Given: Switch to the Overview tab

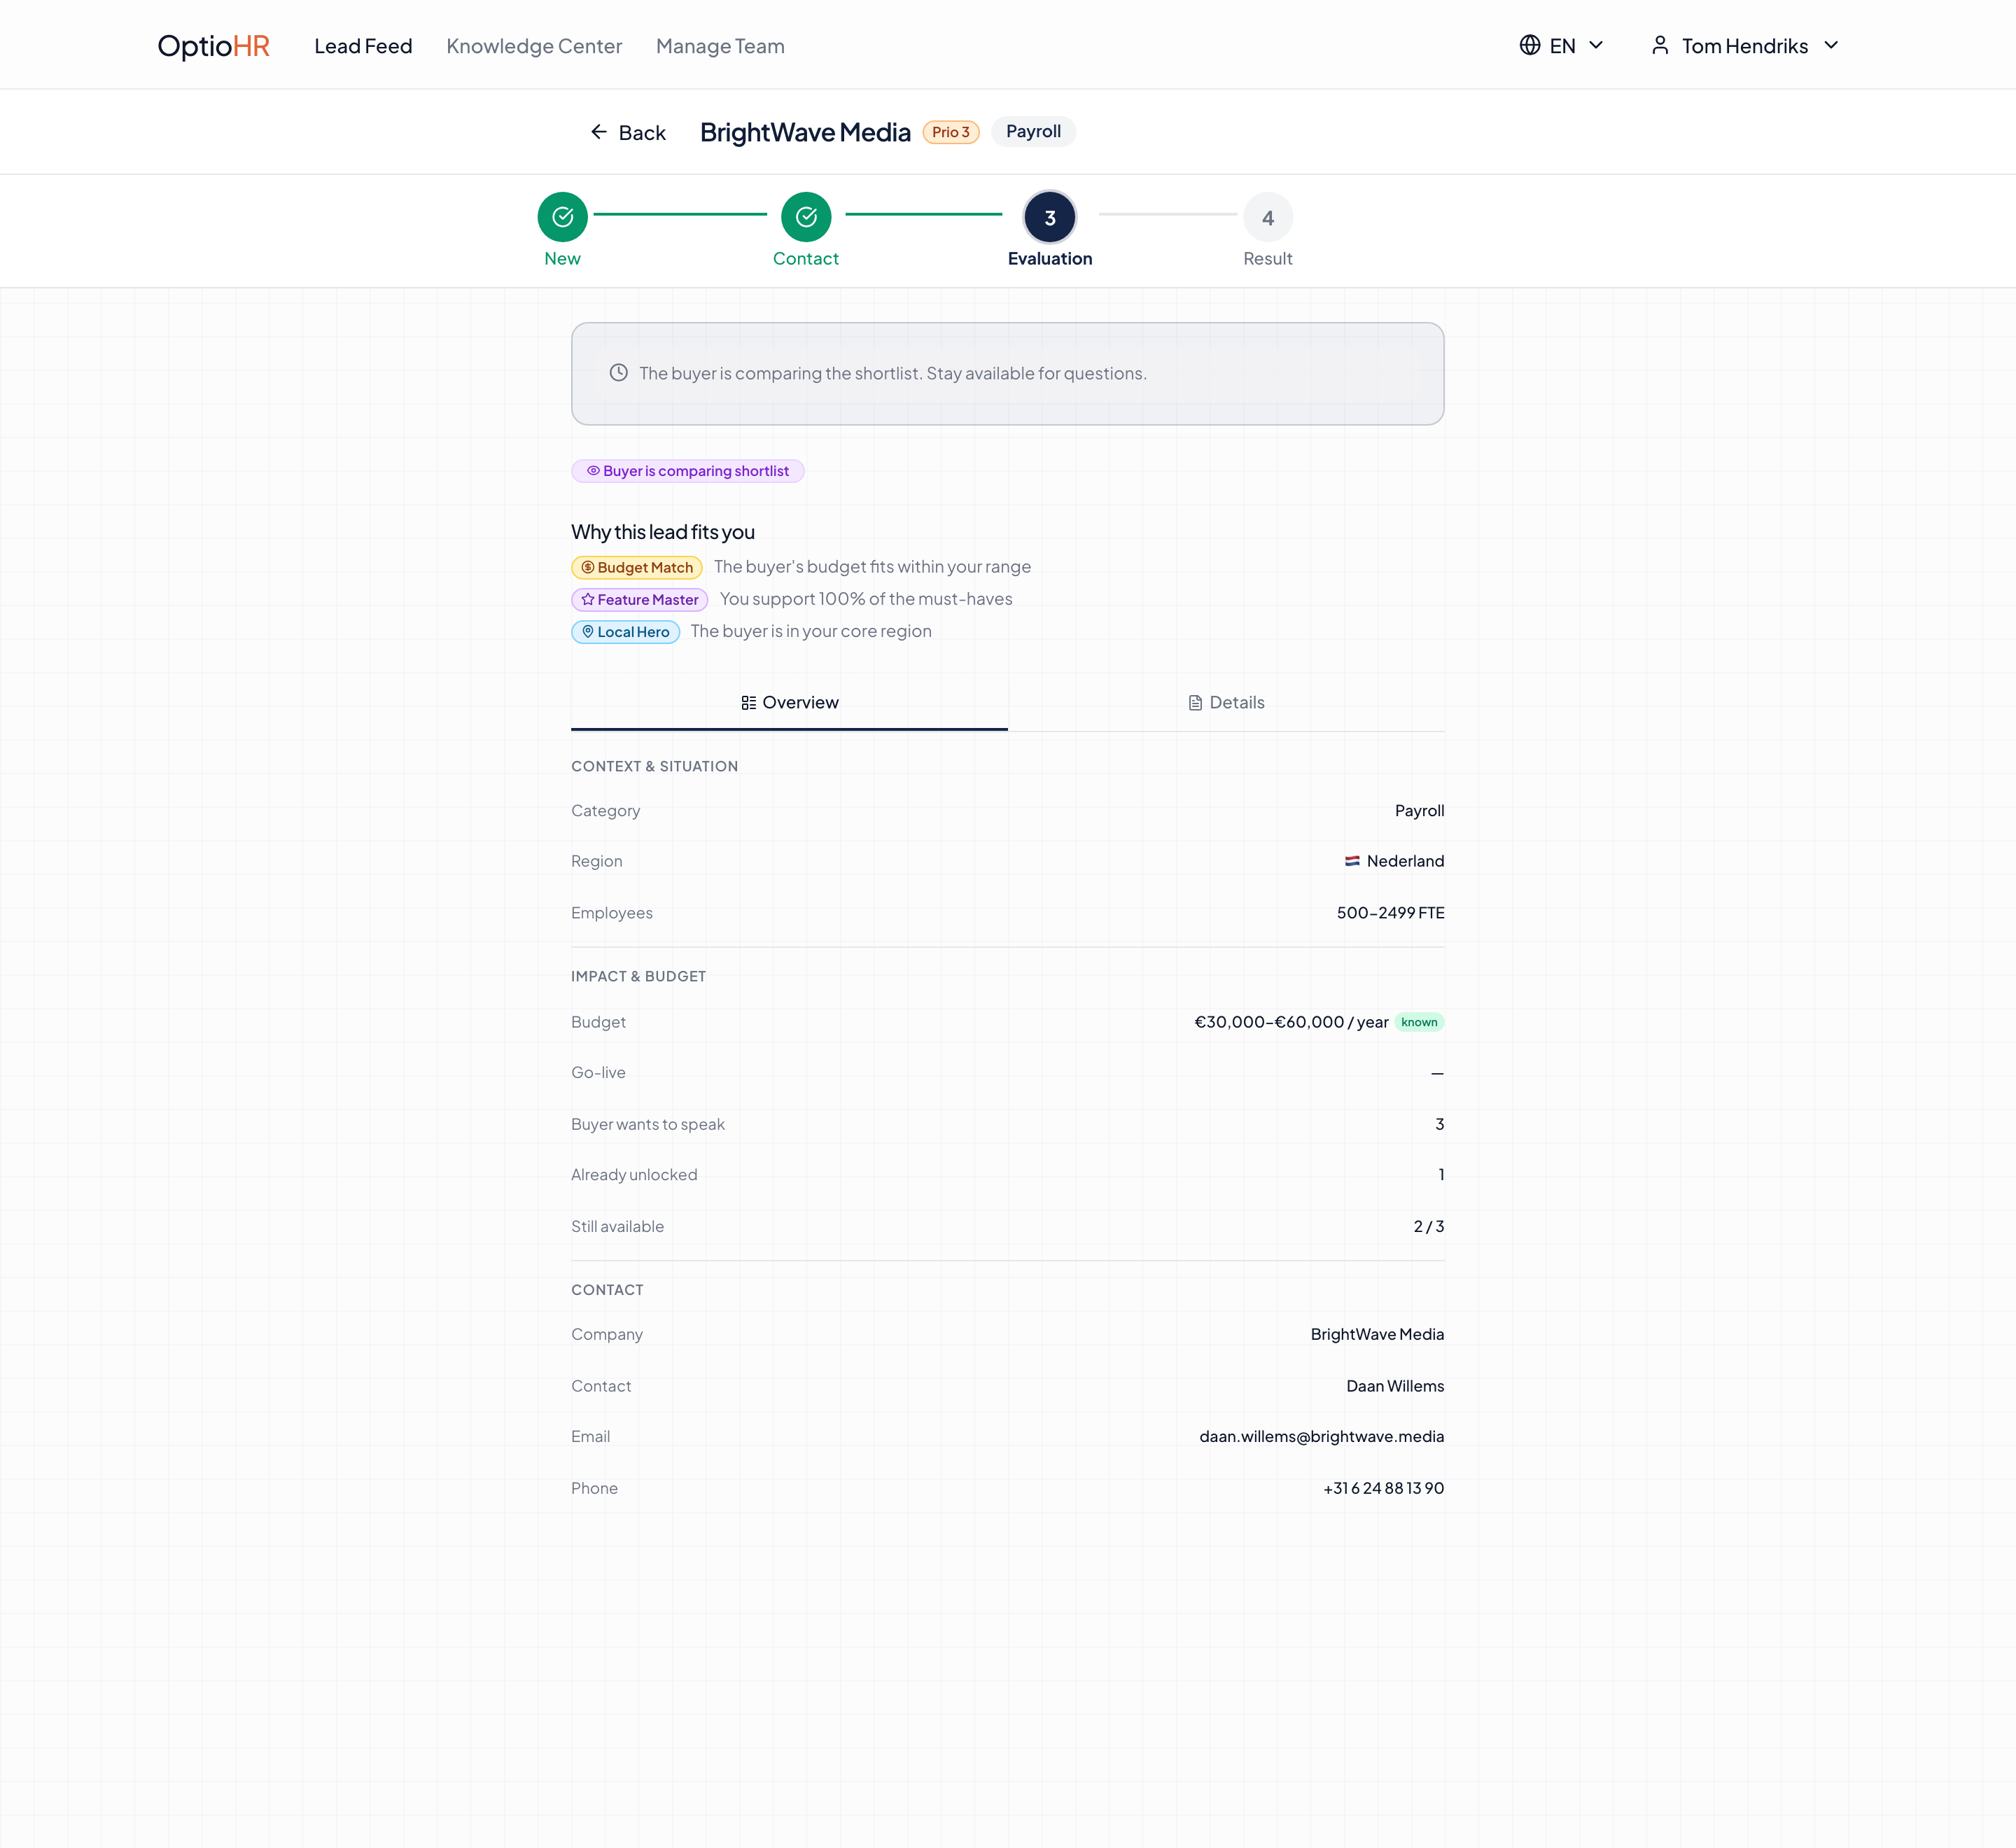Looking at the screenshot, I should tap(789, 702).
